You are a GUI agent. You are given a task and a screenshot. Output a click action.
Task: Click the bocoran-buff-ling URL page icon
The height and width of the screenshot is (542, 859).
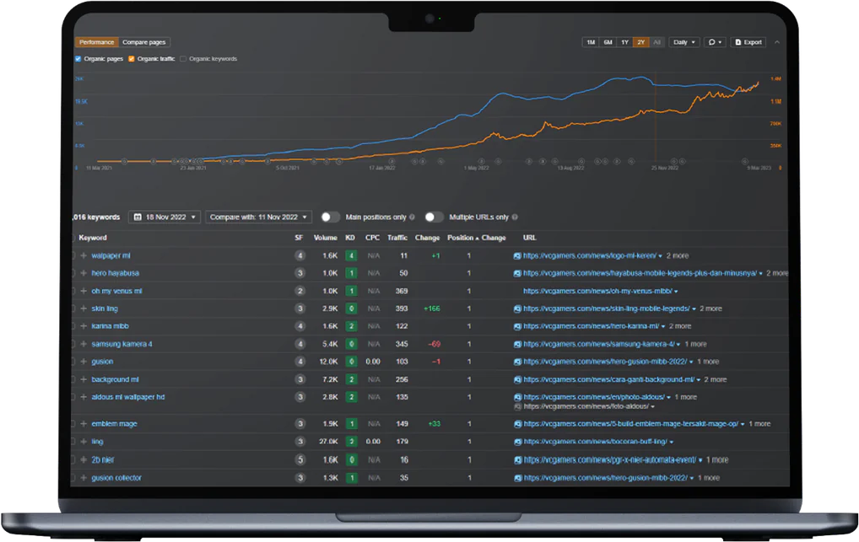coord(517,442)
